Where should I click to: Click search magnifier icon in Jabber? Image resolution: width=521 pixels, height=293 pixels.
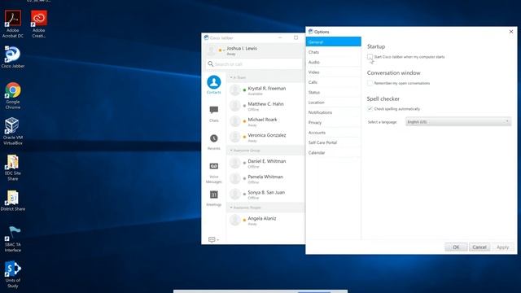pyautogui.click(x=210, y=63)
